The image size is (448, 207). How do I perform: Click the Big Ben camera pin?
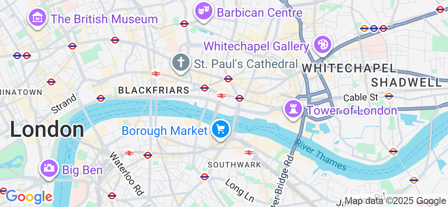[x=50, y=169]
